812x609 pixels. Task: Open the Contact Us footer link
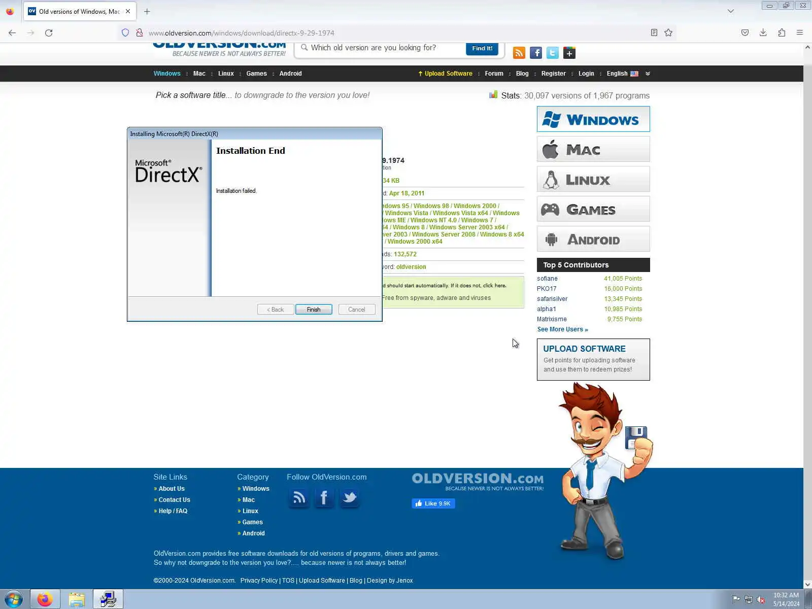click(174, 500)
